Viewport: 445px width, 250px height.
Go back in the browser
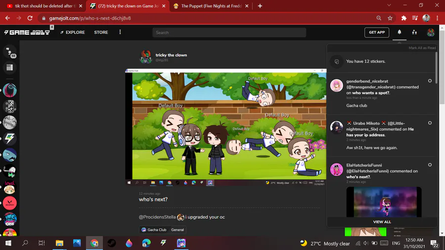click(7, 18)
